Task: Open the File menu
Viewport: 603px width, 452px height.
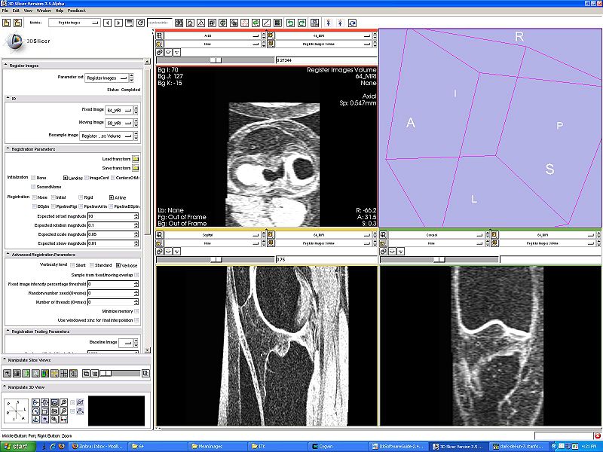Action: (5, 11)
